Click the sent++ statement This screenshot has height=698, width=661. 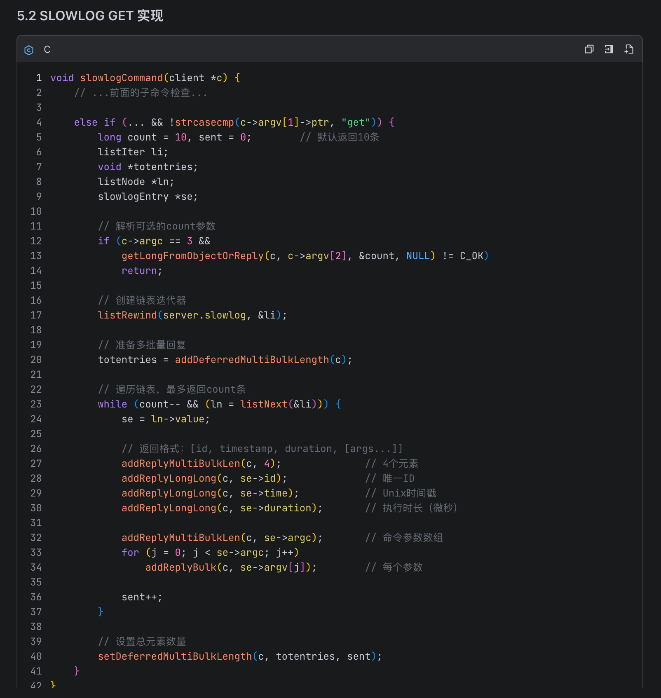pos(142,597)
